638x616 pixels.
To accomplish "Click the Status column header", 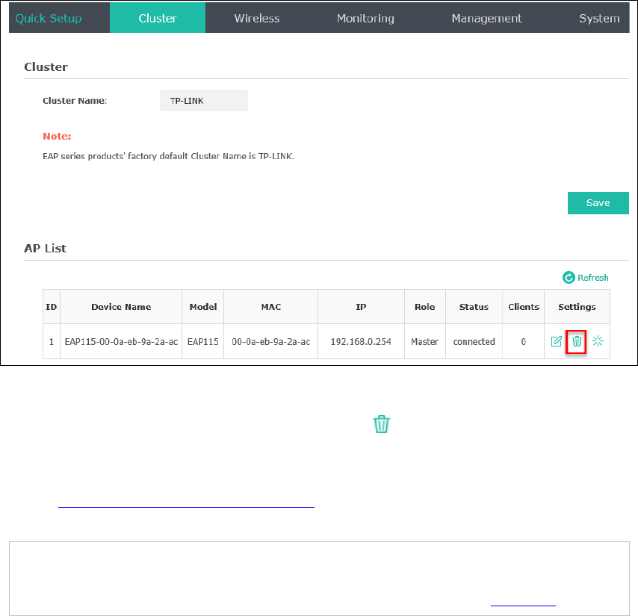I will 474,307.
